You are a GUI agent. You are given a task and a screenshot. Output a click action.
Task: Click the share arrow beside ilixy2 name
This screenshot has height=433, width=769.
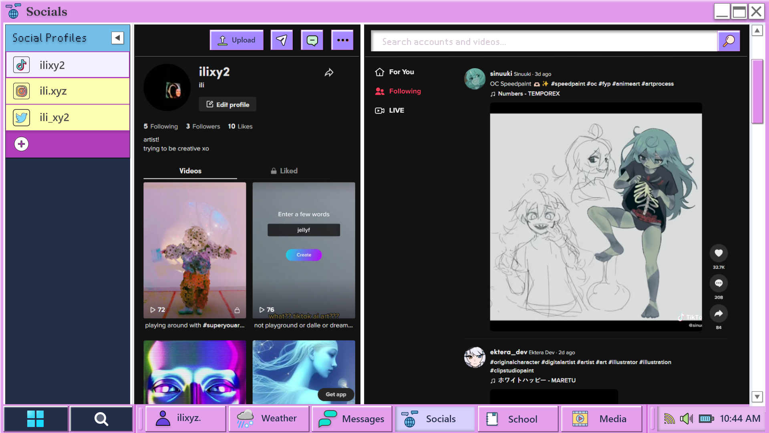[x=329, y=73]
